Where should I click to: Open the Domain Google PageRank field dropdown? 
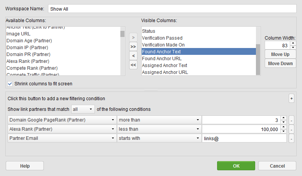(62, 120)
